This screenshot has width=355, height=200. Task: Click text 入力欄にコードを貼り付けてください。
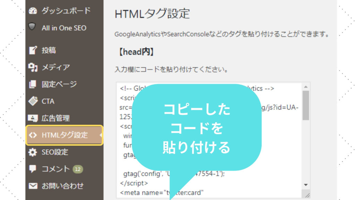[x=172, y=69]
